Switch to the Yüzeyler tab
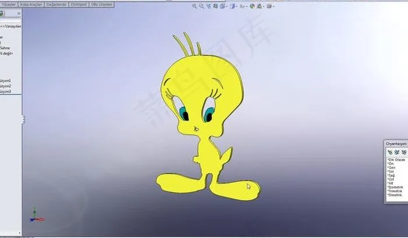 (x=9, y=3)
